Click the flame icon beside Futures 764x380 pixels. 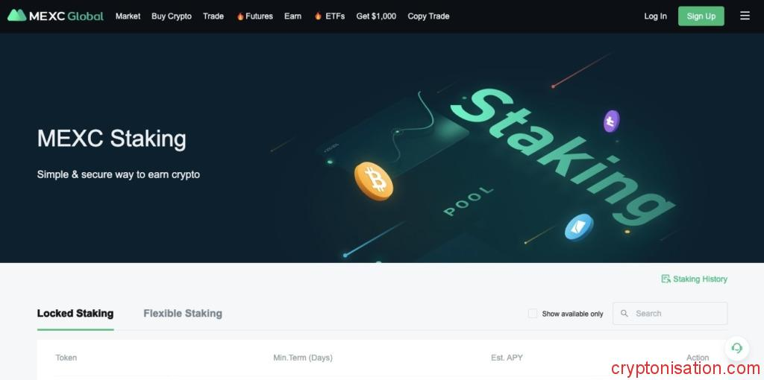point(240,16)
